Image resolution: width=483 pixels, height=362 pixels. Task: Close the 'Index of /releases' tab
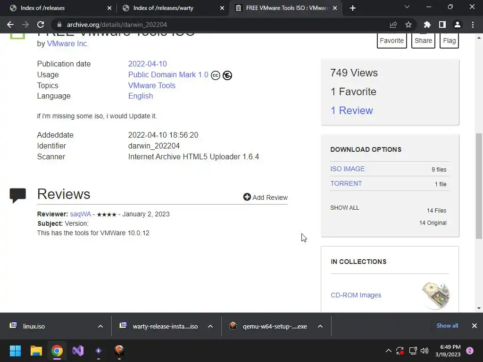[109, 8]
